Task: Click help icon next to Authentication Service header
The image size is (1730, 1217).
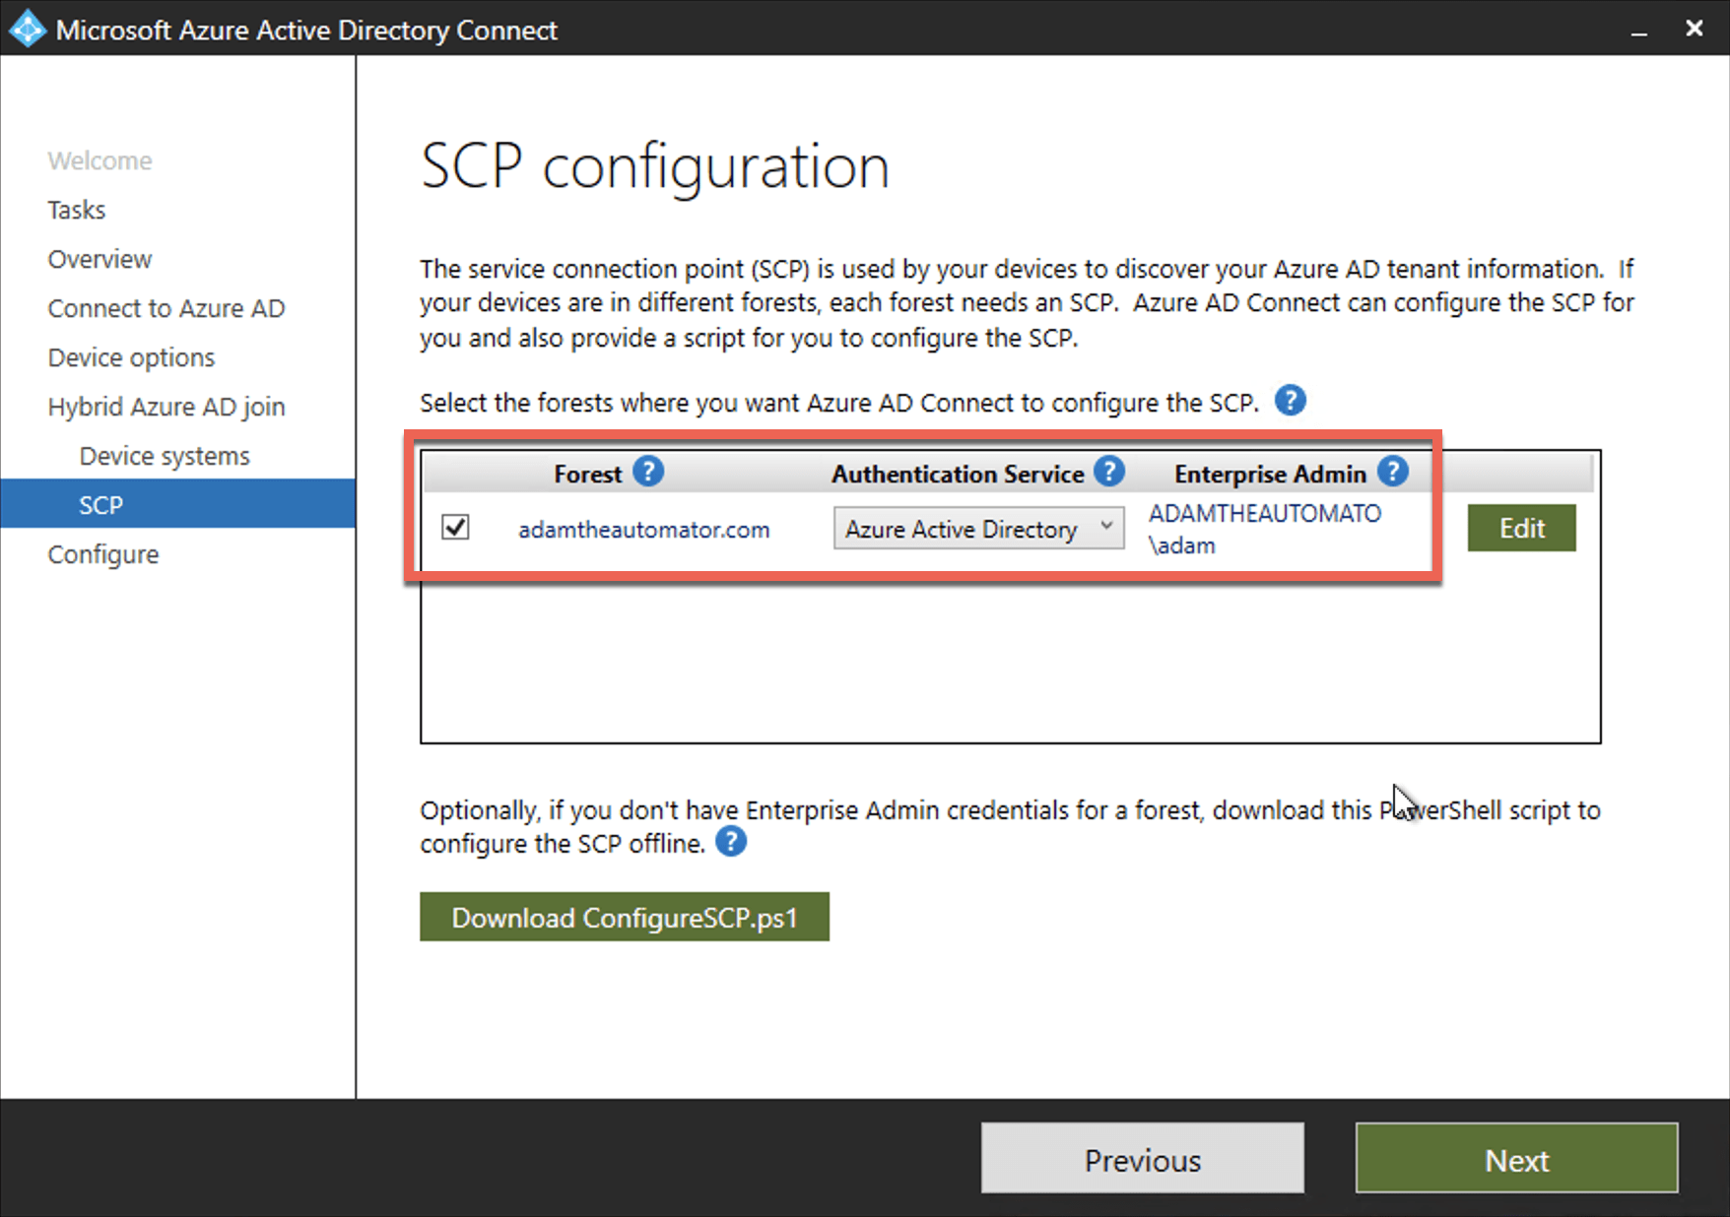Action: [x=1109, y=472]
